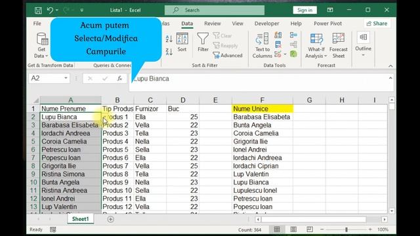Open the Undo history dropdown arrow

57,10
